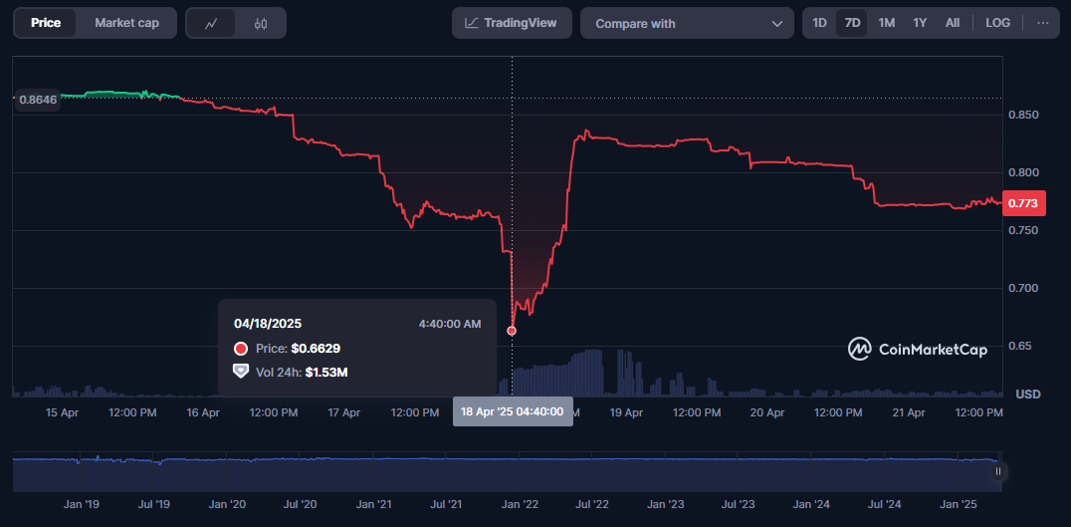Click the 21 Apr axis label
The width and height of the screenshot is (1071, 527).
[x=909, y=412]
